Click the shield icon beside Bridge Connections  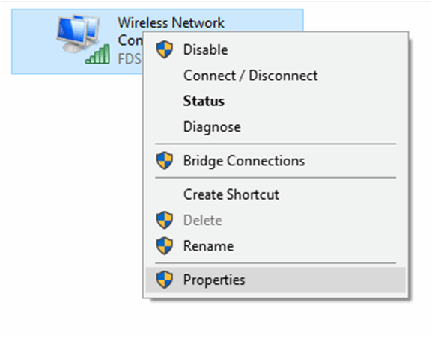coord(165,161)
